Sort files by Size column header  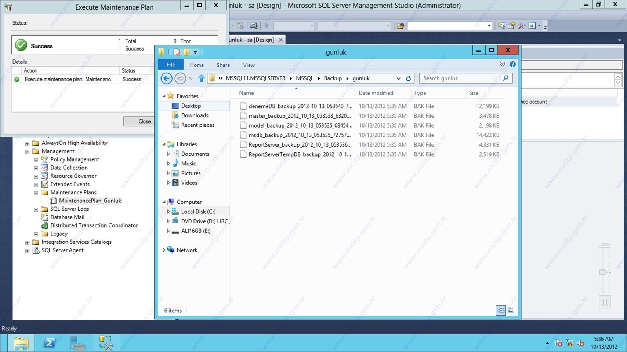point(474,93)
